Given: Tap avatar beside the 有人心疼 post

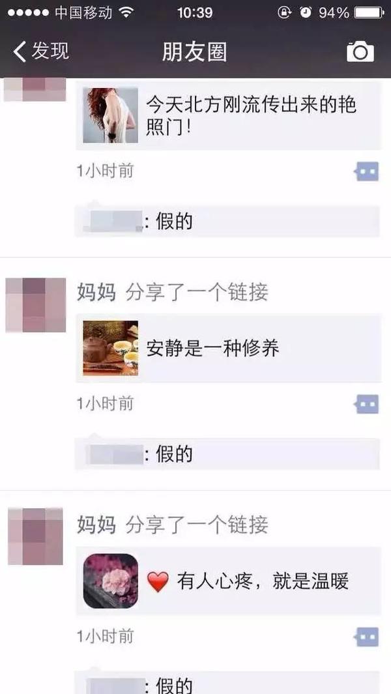Looking at the screenshot, I should [x=36, y=536].
